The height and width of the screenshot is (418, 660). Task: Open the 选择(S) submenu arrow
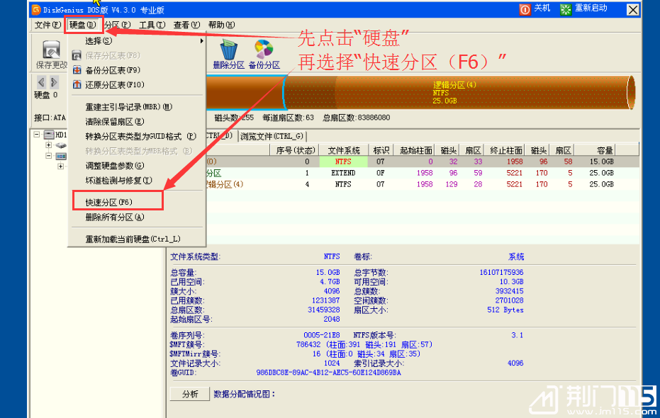[201, 41]
